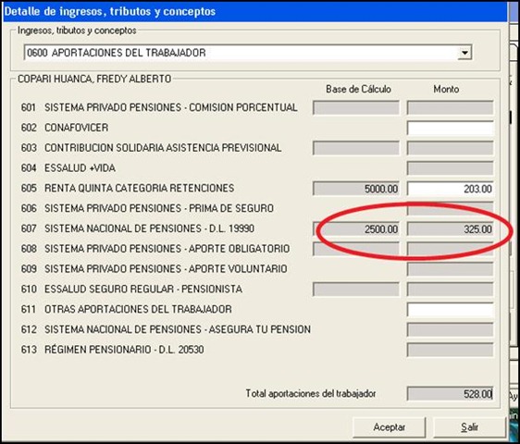Click label 606 SISTEMA PRIVADO PENSIONES - PRIMA DE SEGURO

click(x=147, y=208)
